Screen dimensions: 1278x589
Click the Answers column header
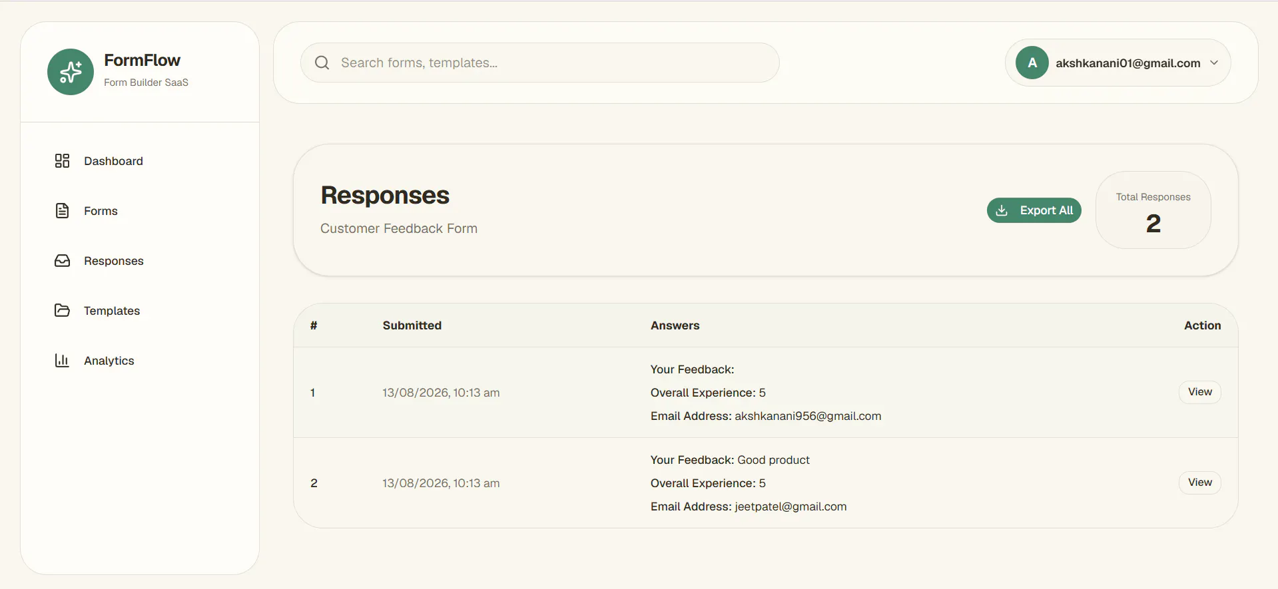[675, 325]
